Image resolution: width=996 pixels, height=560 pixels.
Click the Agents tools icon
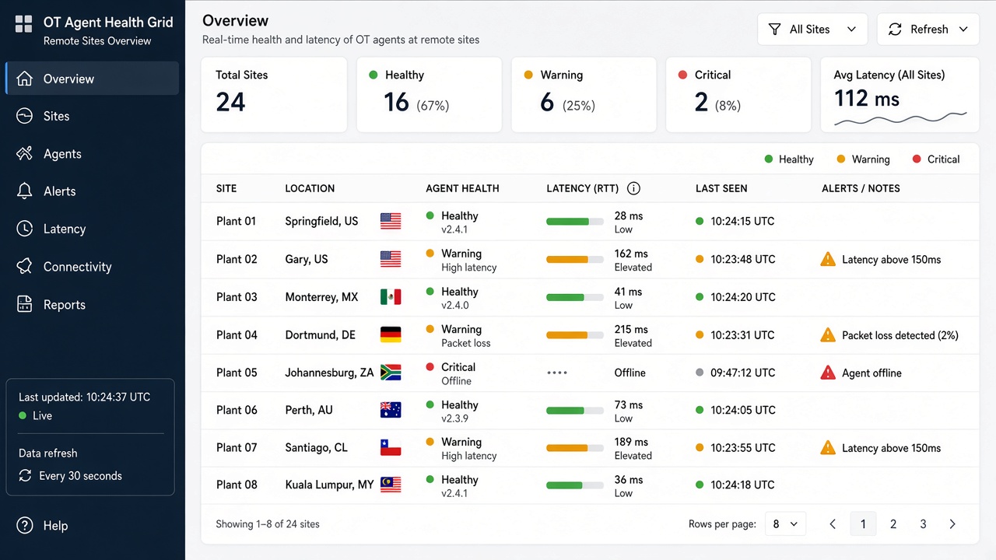click(x=25, y=154)
